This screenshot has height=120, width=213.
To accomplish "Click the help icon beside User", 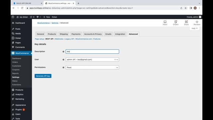I will pyautogui.click(x=63, y=60).
